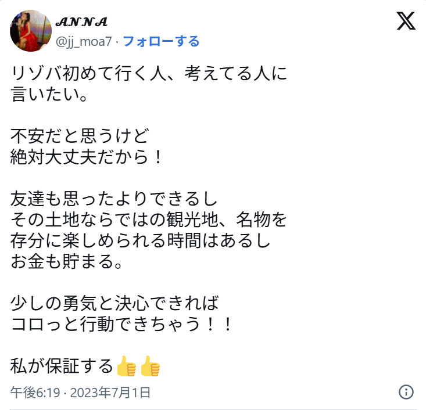Screen dimensions: 426x410
Task: Click the second thumbs-up emoji
Action: pos(150,366)
